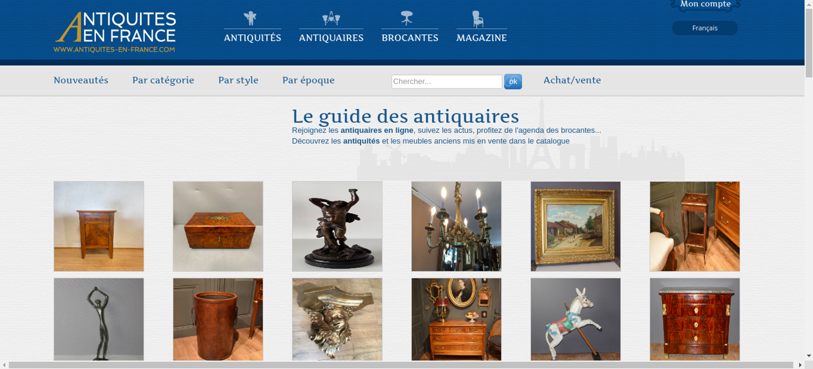Open the carousel horse thumbnail
Viewport: 813px width, 369px height.
tap(576, 319)
